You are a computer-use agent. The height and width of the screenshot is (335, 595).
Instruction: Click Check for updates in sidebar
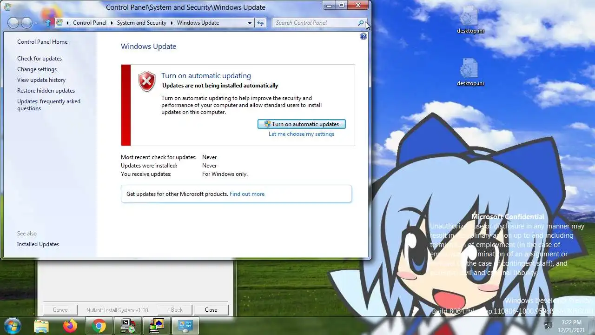[40, 59]
